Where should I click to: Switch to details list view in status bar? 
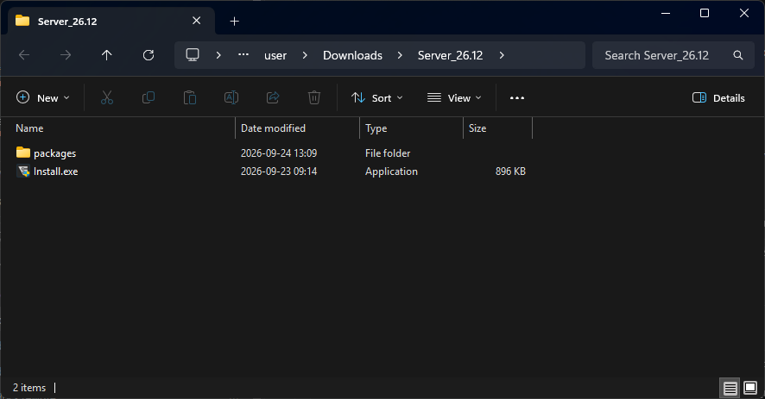click(x=730, y=389)
